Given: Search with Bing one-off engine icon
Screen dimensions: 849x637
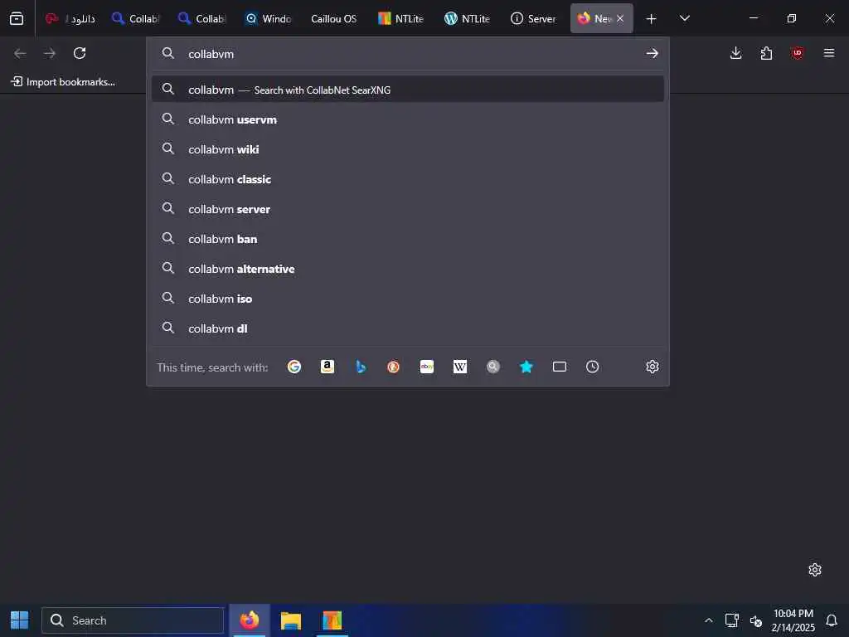Looking at the screenshot, I should [x=361, y=367].
